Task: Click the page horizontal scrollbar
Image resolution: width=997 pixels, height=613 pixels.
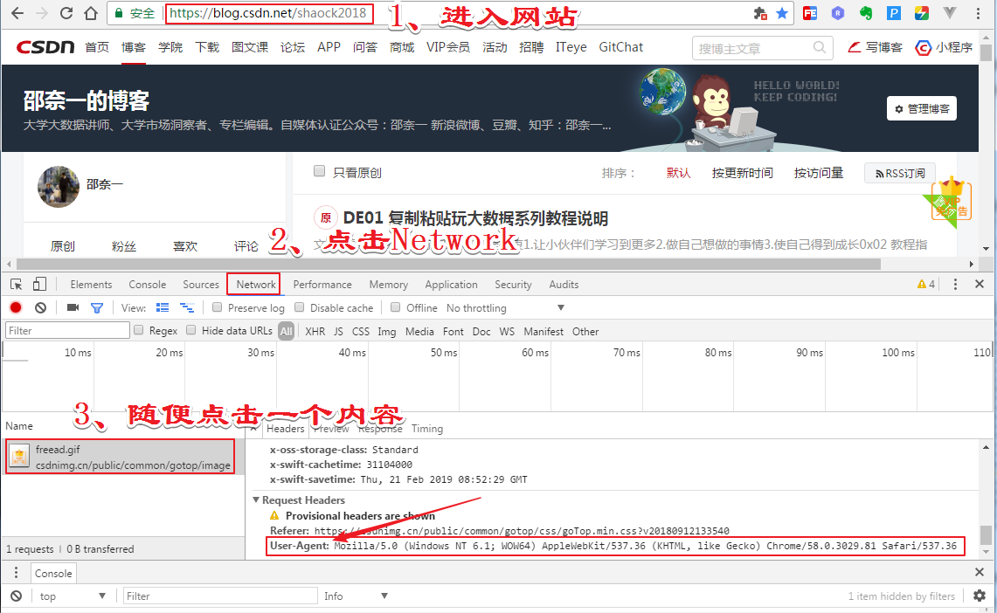Action: click(x=448, y=264)
